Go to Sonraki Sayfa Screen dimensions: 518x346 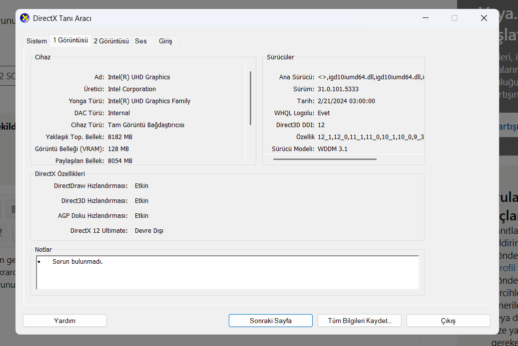tap(271, 321)
